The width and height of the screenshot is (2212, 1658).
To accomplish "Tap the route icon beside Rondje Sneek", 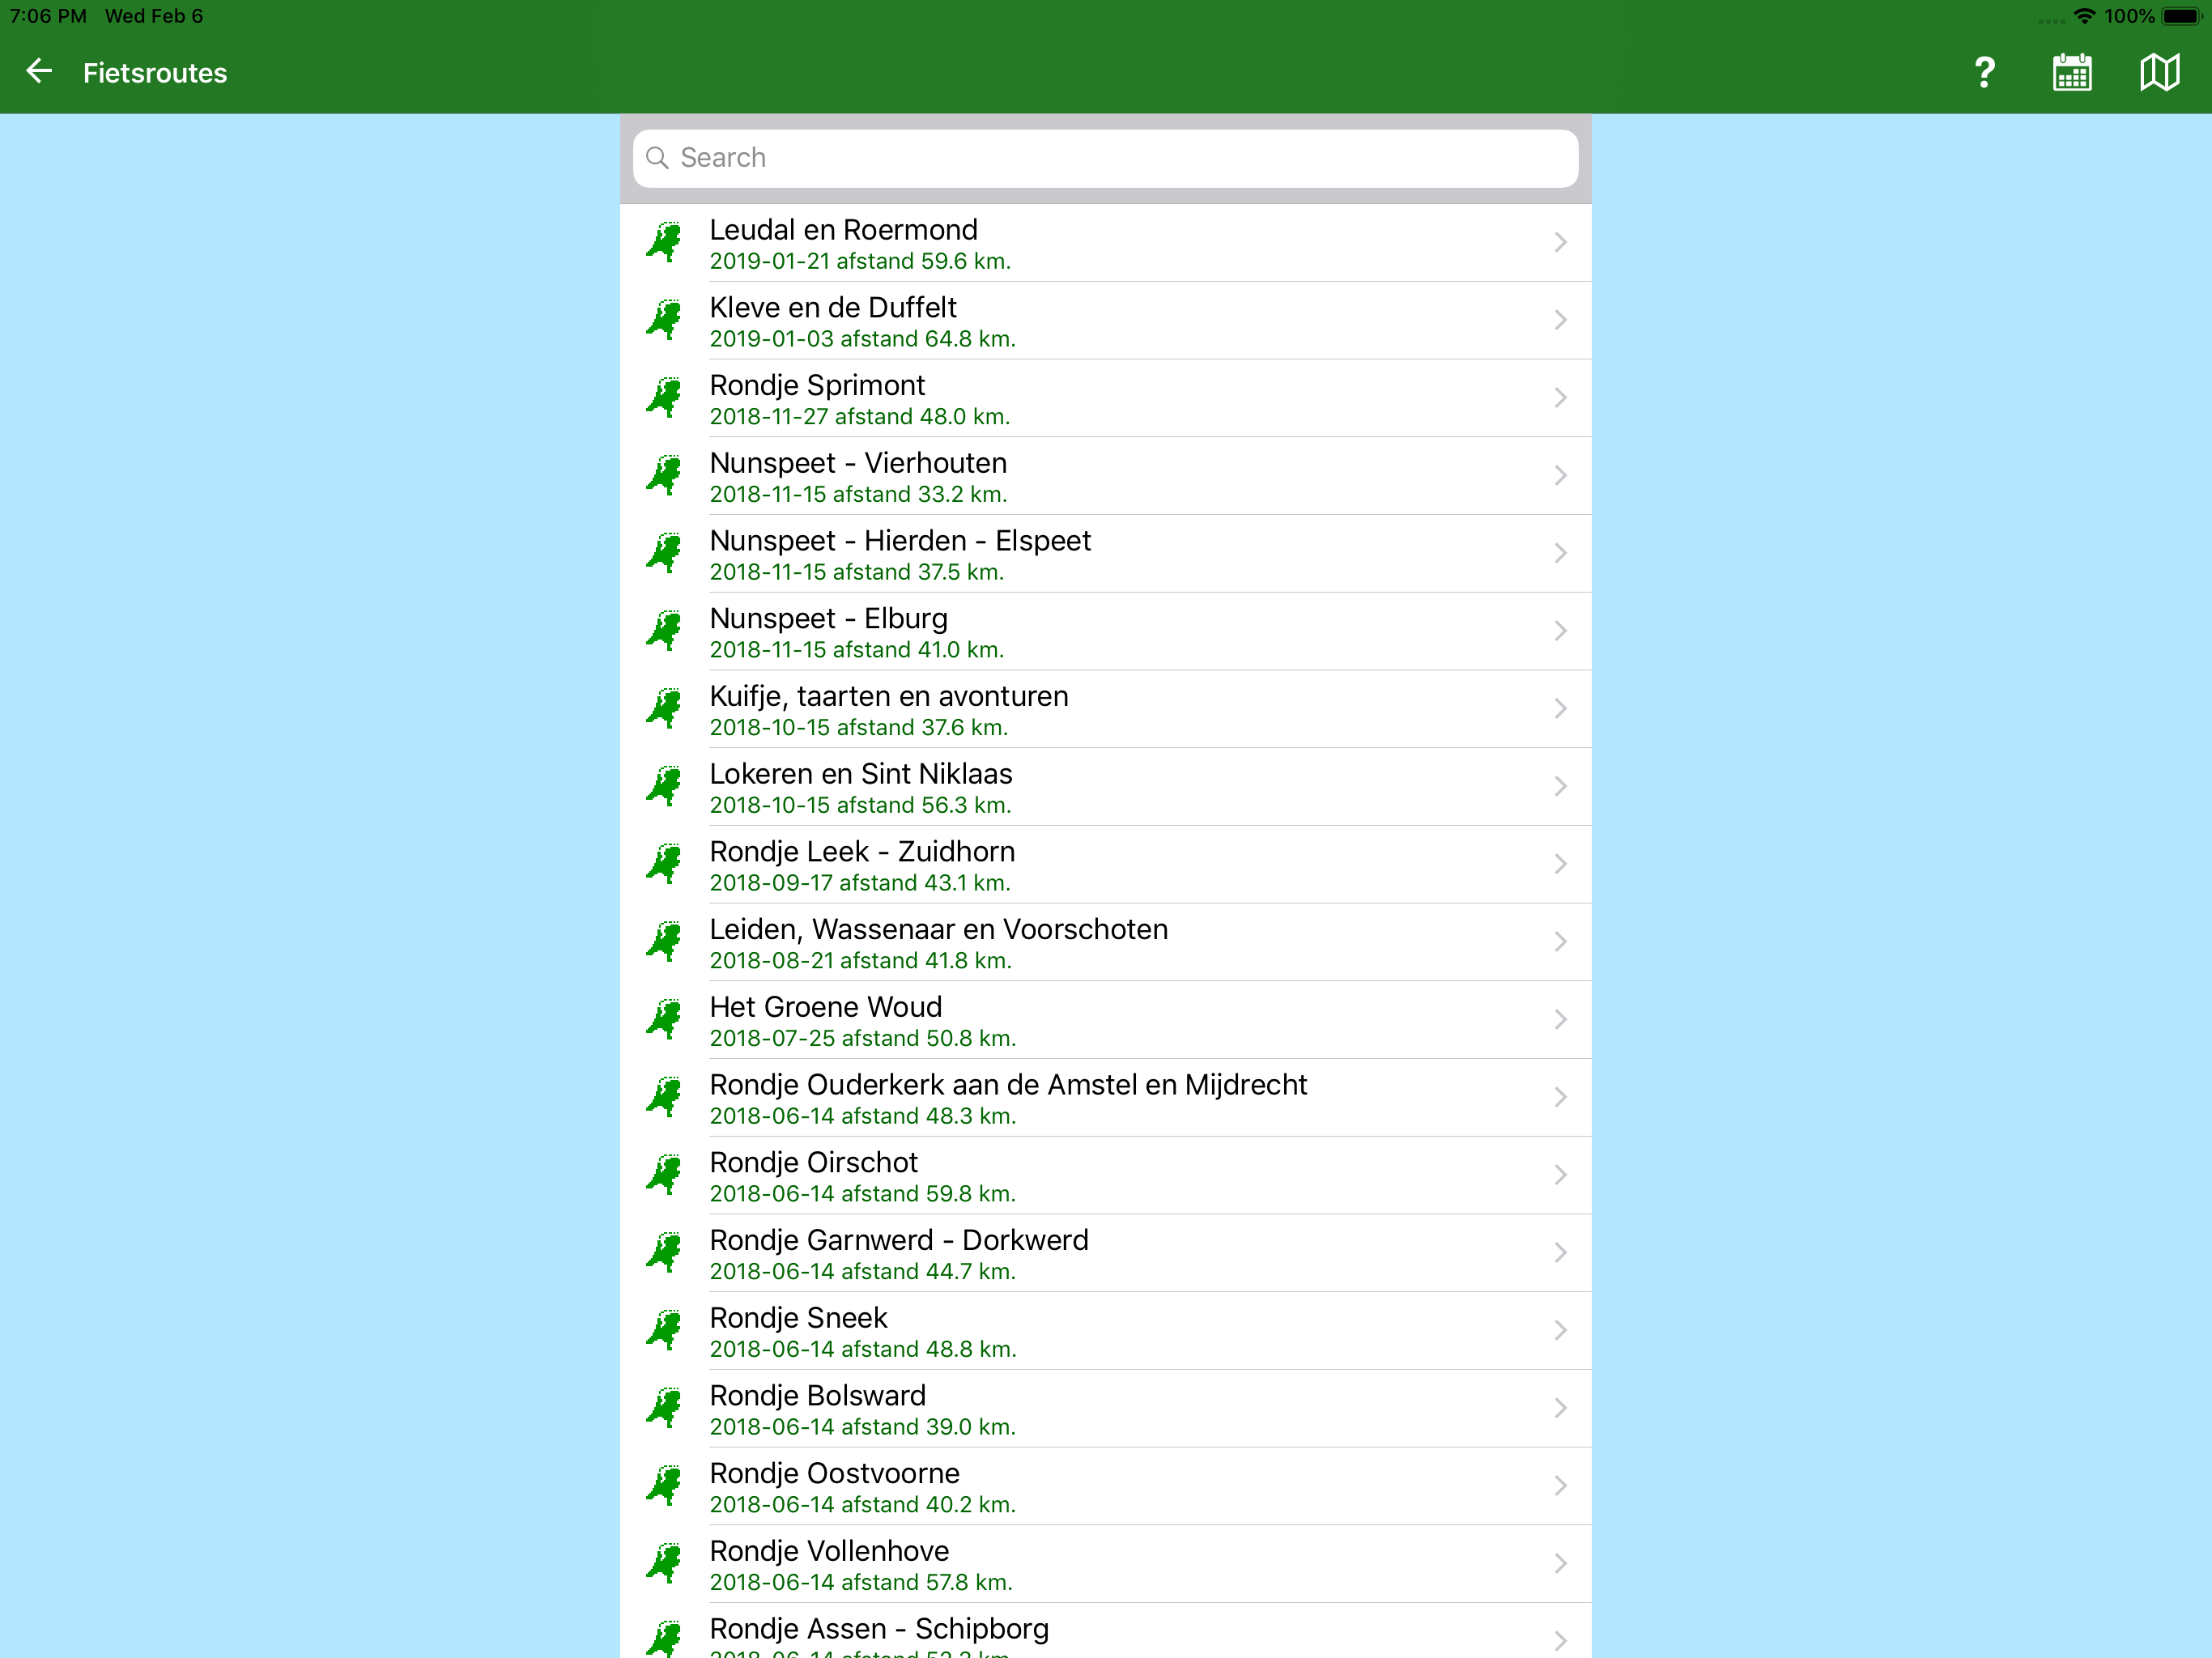I will (x=664, y=1331).
